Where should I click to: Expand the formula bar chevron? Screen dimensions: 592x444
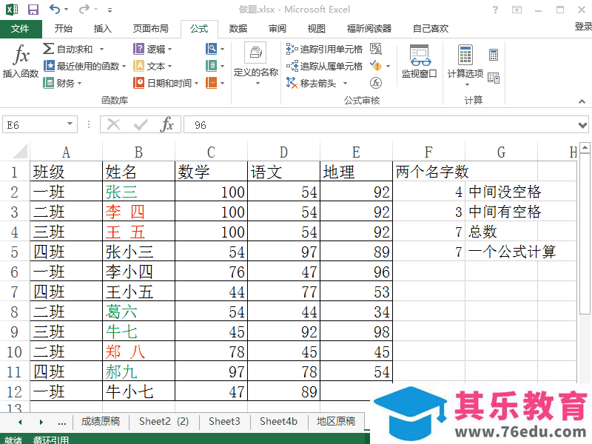[x=582, y=125]
